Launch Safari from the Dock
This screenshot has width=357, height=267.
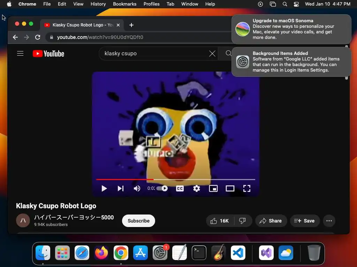coord(82,253)
